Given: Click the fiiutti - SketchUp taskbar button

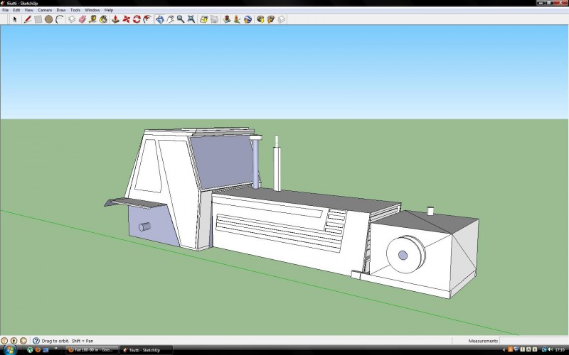Looking at the screenshot, I should [146, 350].
